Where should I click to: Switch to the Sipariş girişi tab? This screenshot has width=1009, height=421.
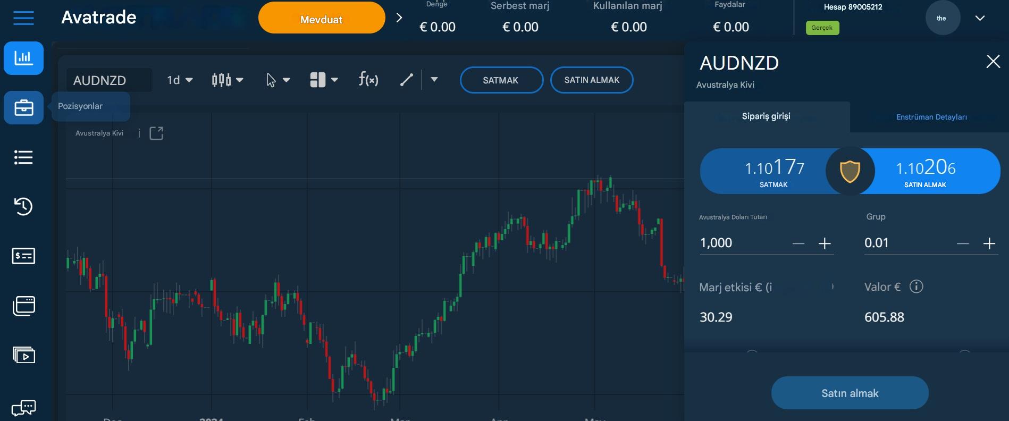click(x=767, y=115)
